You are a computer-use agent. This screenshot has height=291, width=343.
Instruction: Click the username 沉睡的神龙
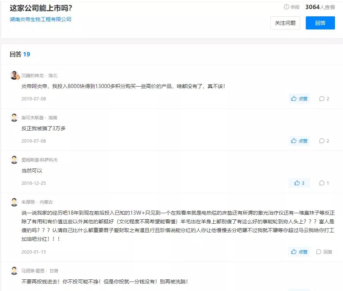pos(32,76)
